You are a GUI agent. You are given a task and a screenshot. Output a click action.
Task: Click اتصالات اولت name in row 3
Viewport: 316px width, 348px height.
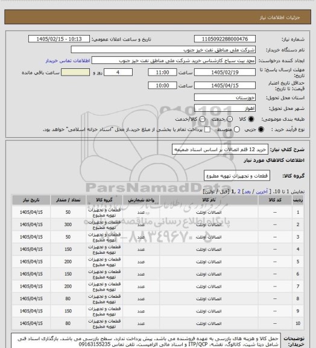point(209,237)
